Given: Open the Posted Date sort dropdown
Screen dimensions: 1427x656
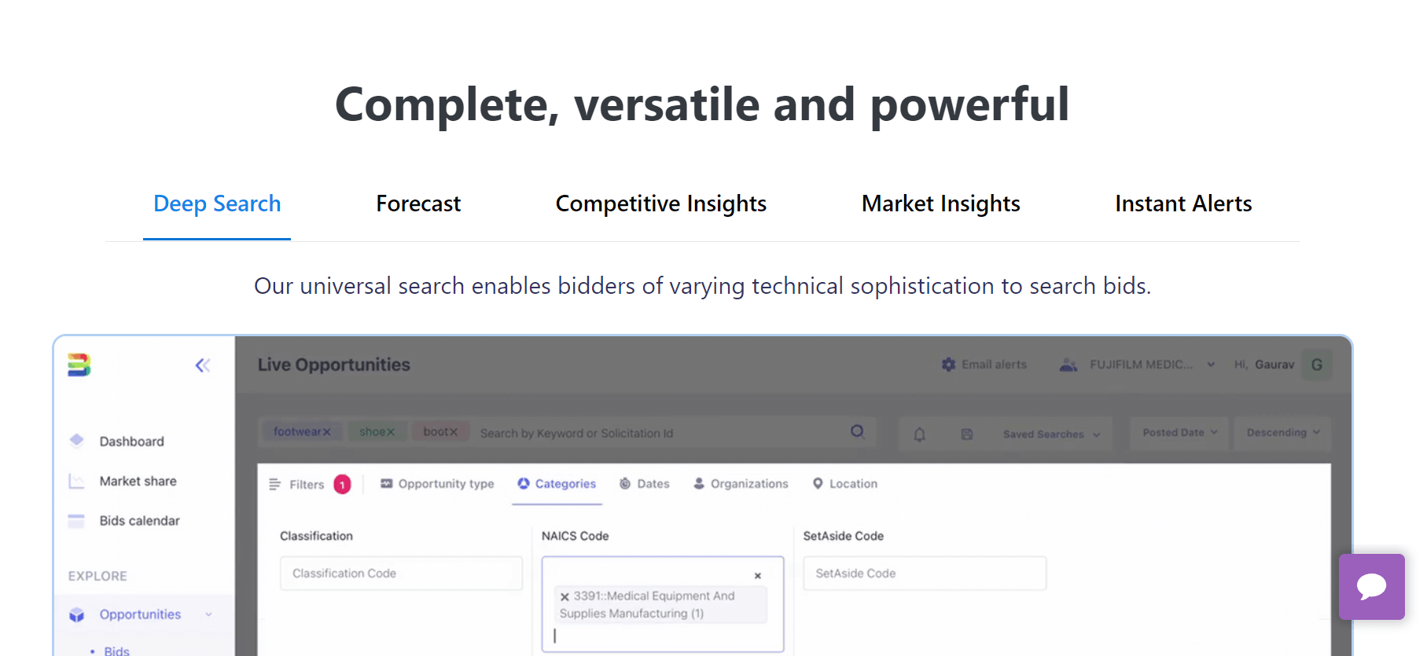Looking at the screenshot, I should [x=1179, y=433].
